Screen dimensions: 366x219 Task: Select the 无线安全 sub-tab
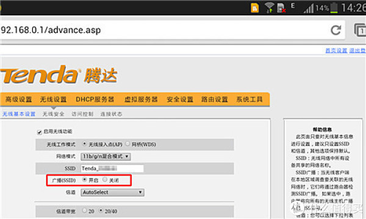coord(53,114)
